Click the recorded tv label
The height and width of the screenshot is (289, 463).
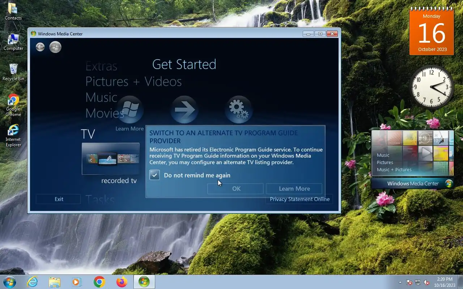tap(119, 181)
